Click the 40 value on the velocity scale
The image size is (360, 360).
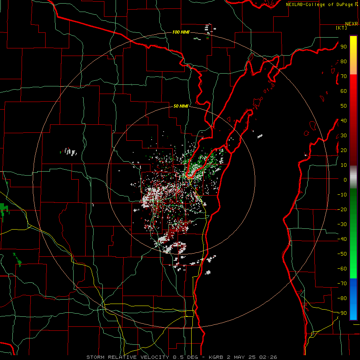click(344, 121)
